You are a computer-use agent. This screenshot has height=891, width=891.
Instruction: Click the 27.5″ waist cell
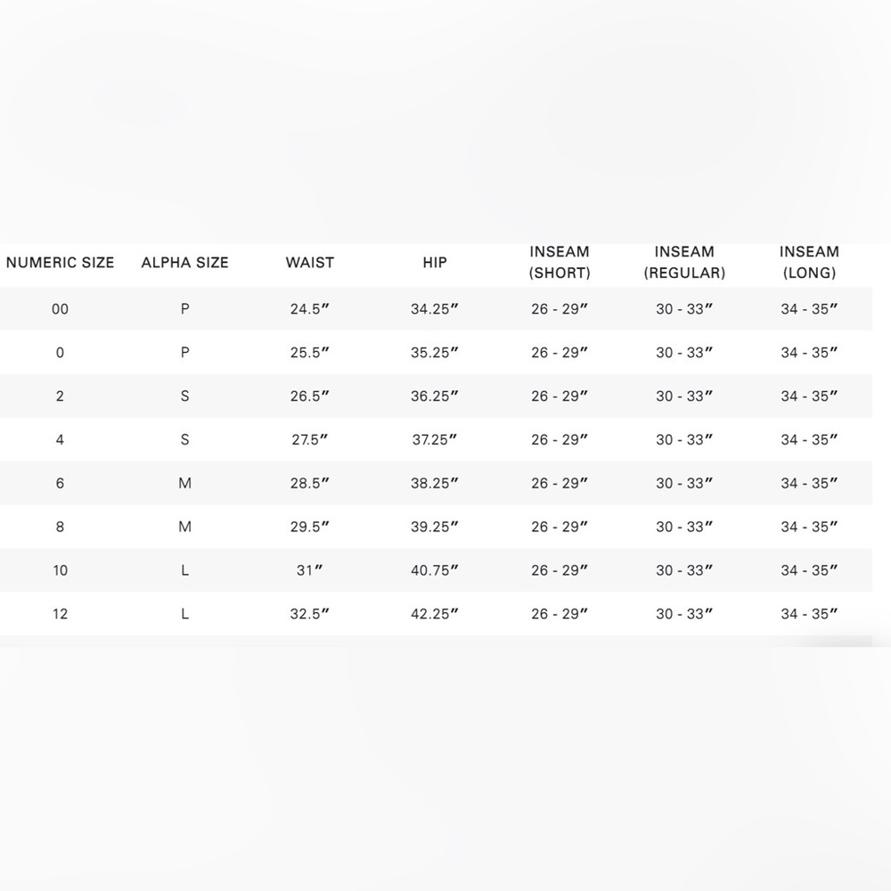point(310,439)
